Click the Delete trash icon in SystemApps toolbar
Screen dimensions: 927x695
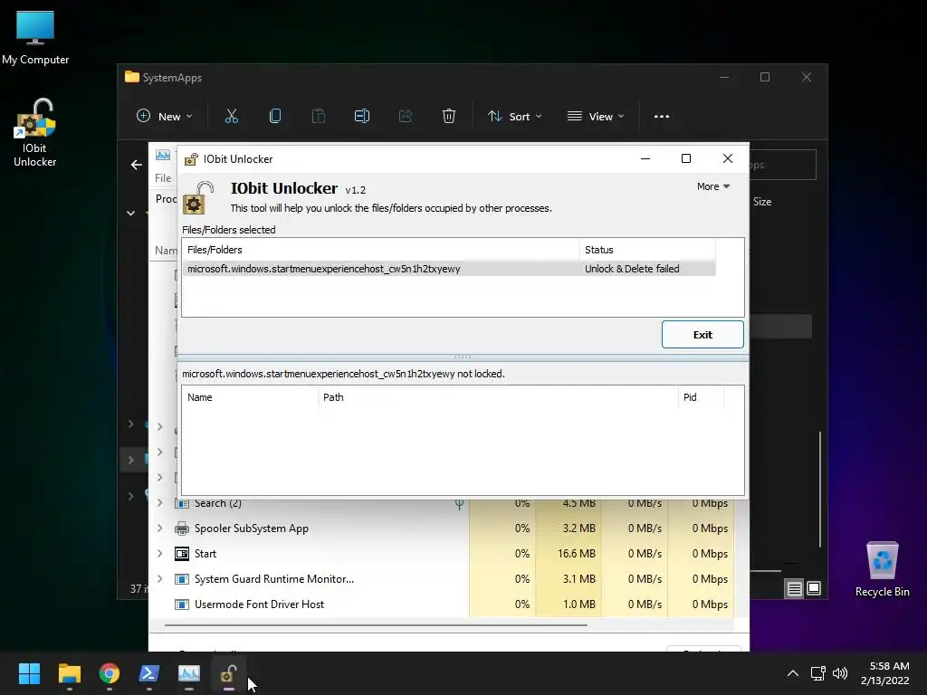pos(449,117)
